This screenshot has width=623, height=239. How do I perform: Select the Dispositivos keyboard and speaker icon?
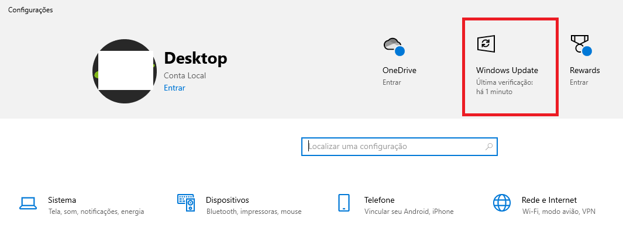point(186,202)
